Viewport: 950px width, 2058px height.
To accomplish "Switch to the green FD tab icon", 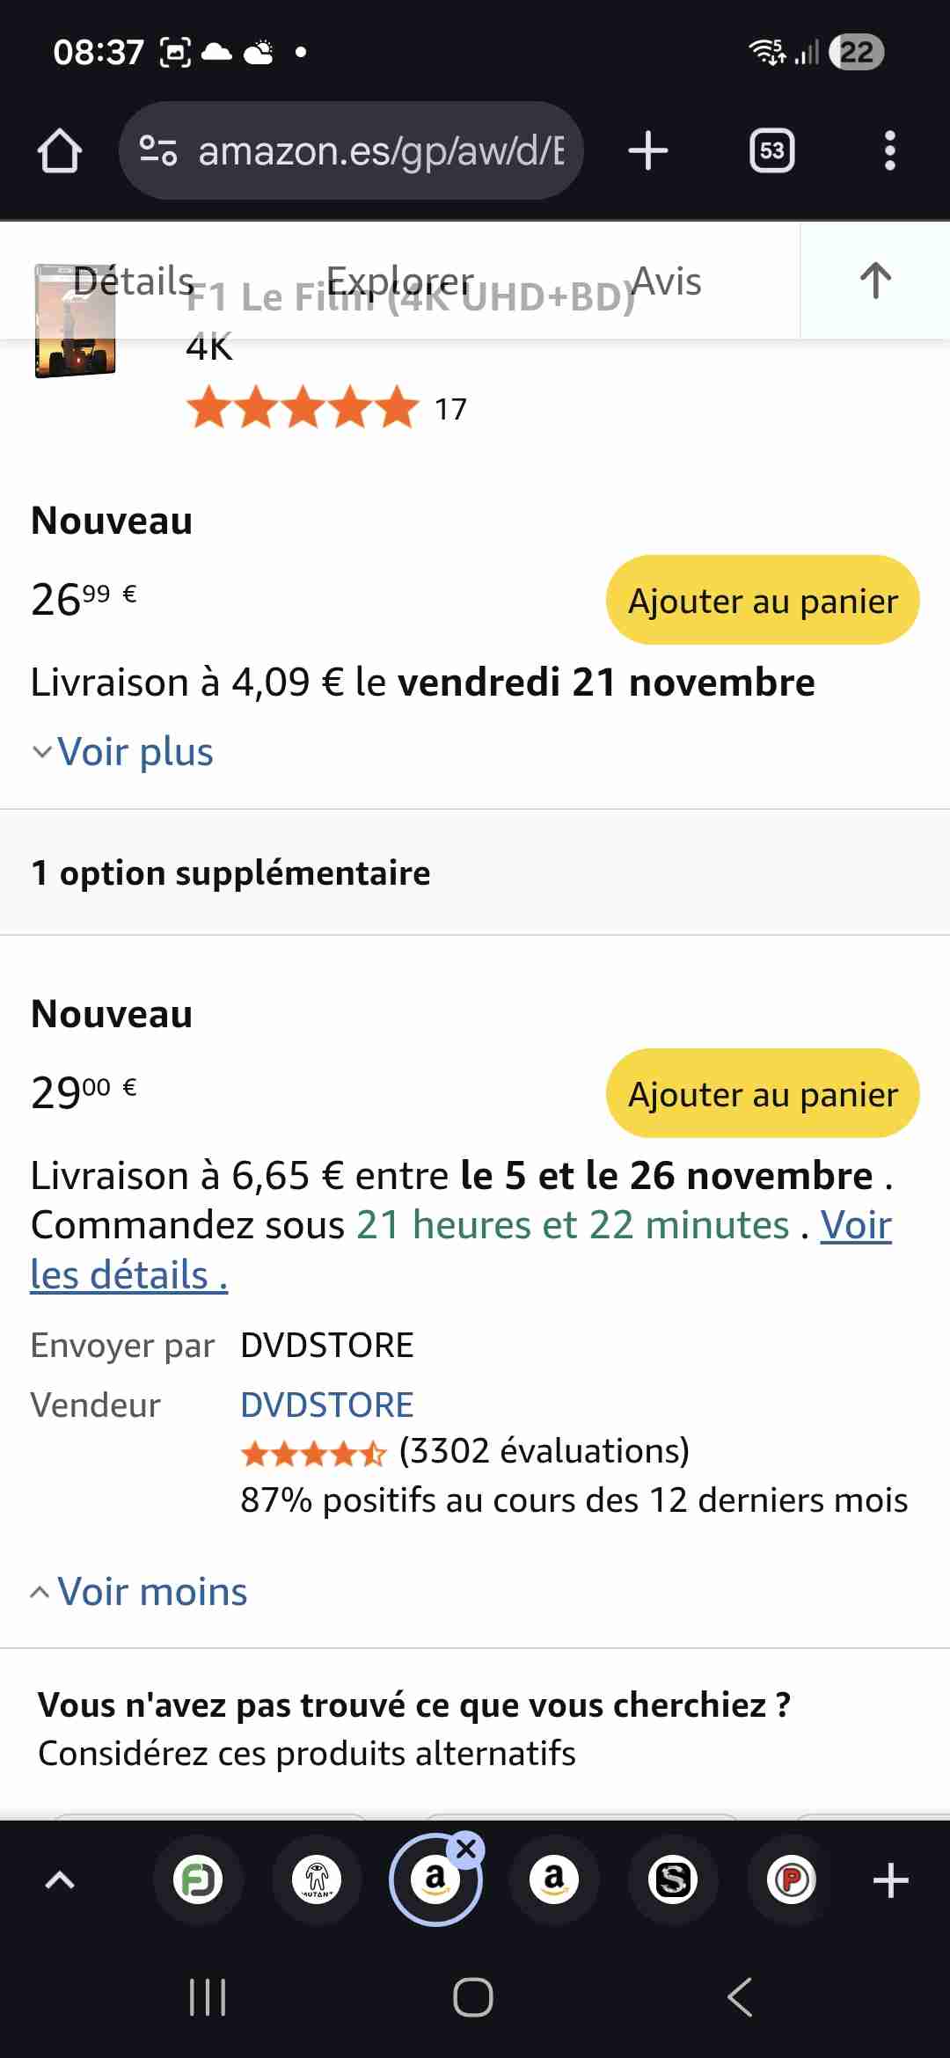I will [x=198, y=1880].
